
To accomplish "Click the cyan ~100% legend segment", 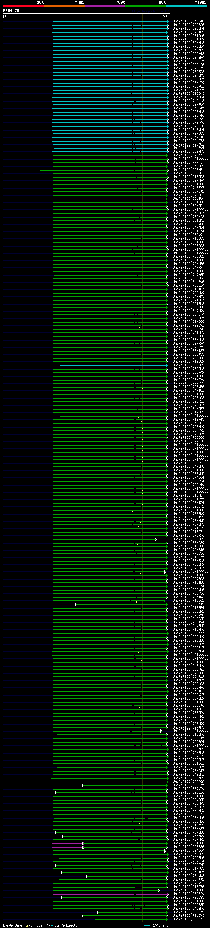I will 186,6.
